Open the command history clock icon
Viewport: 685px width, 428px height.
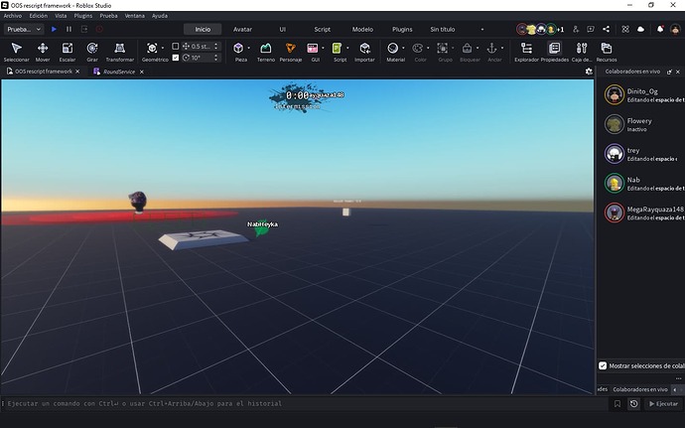coord(633,404)
